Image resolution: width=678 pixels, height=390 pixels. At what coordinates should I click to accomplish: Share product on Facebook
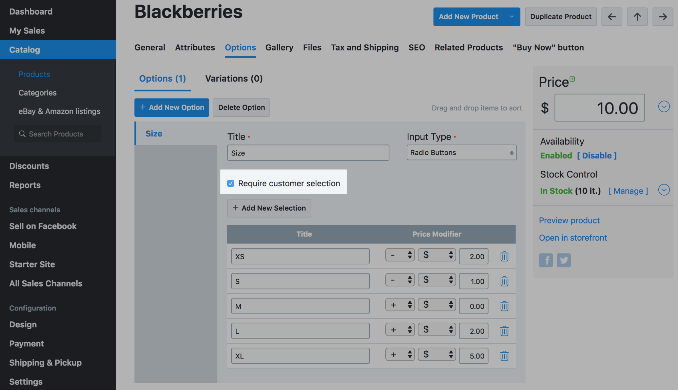(x=546, y=260)
